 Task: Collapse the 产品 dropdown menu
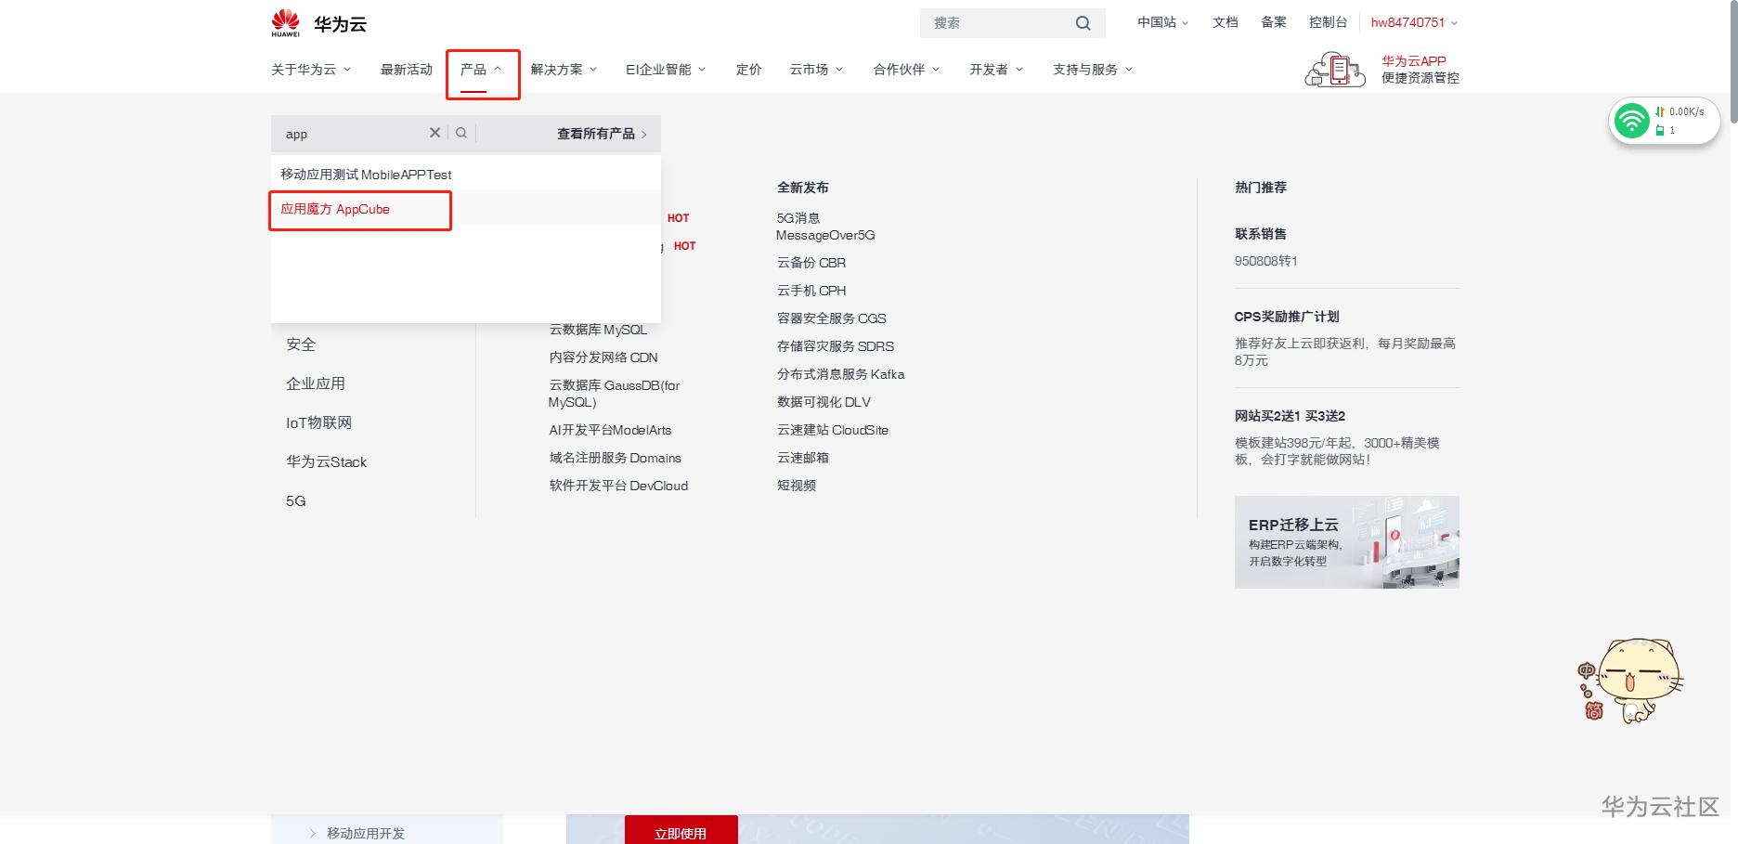pos(481,70)
